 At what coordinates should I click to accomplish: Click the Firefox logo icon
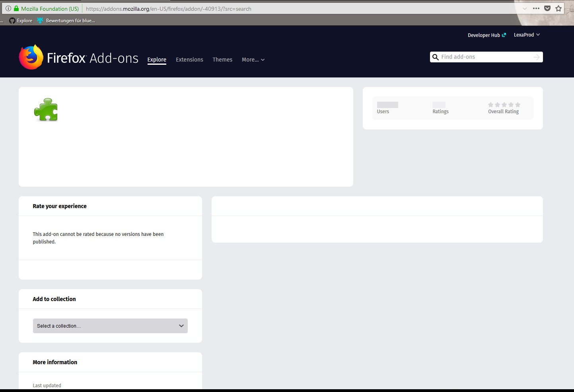pos(31,57)
